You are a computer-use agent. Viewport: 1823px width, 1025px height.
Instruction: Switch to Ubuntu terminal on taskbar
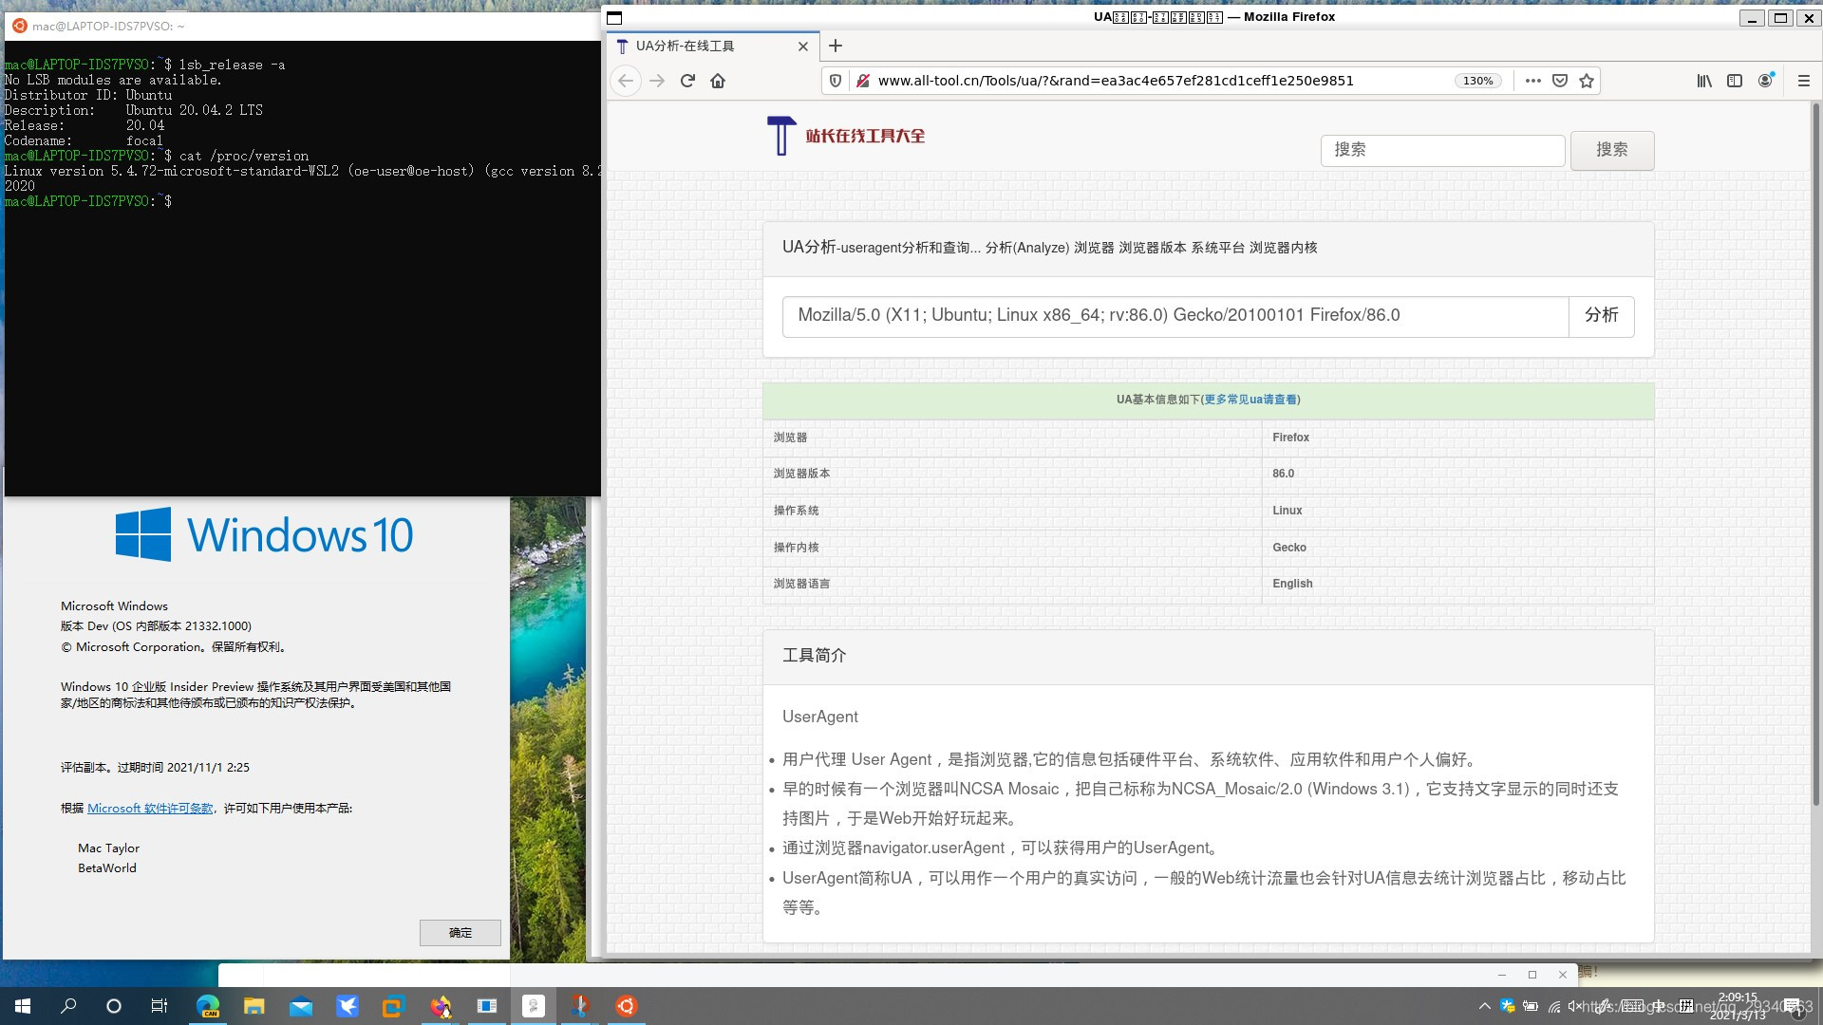(627, 1006)
